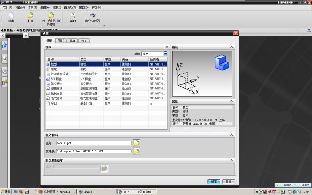Click the 取消 (Cancel) button
The image size is (312, 195).
coord(228,181)
